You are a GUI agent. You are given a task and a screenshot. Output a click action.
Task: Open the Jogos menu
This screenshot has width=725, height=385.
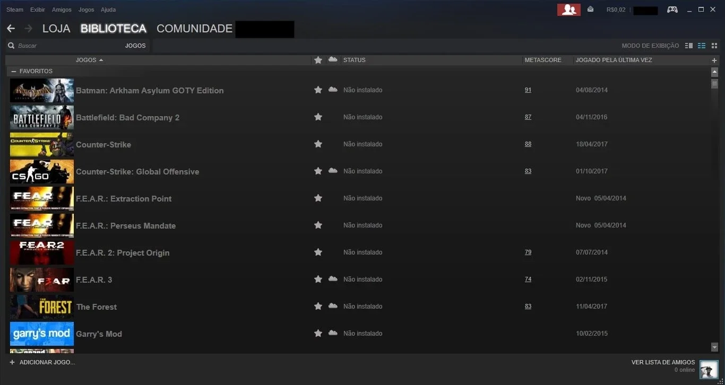pyautogui.click(x=86, y=10)
